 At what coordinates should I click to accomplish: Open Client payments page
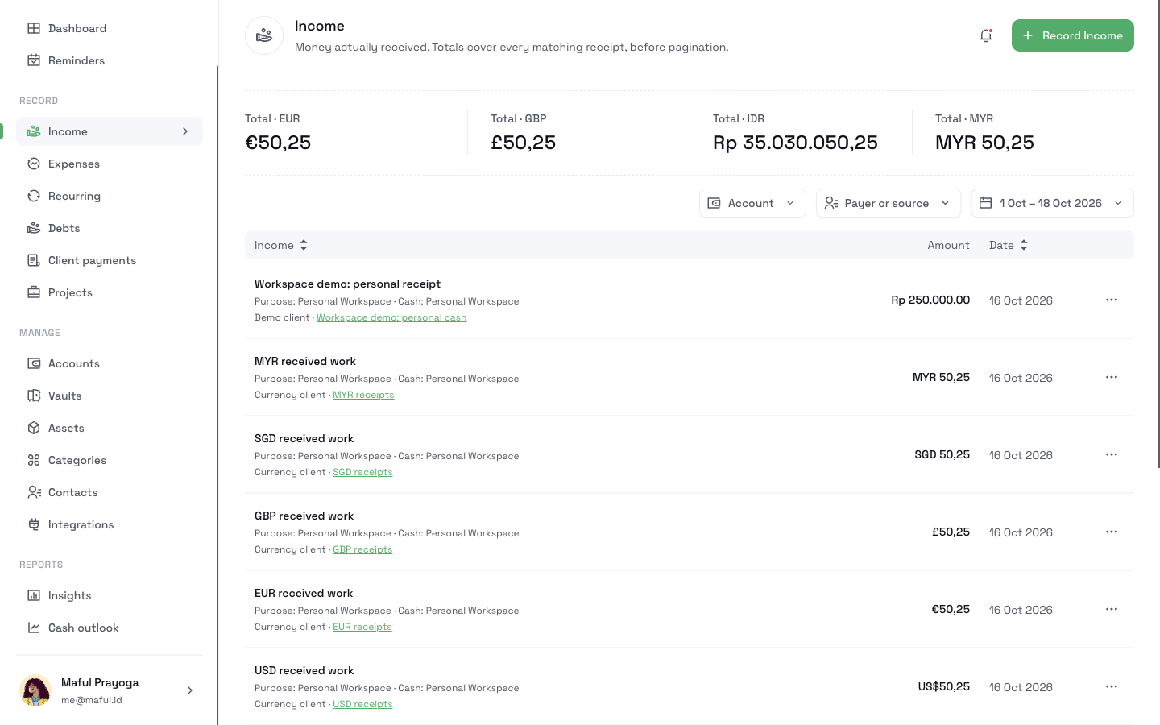click(x=109, y=260)
